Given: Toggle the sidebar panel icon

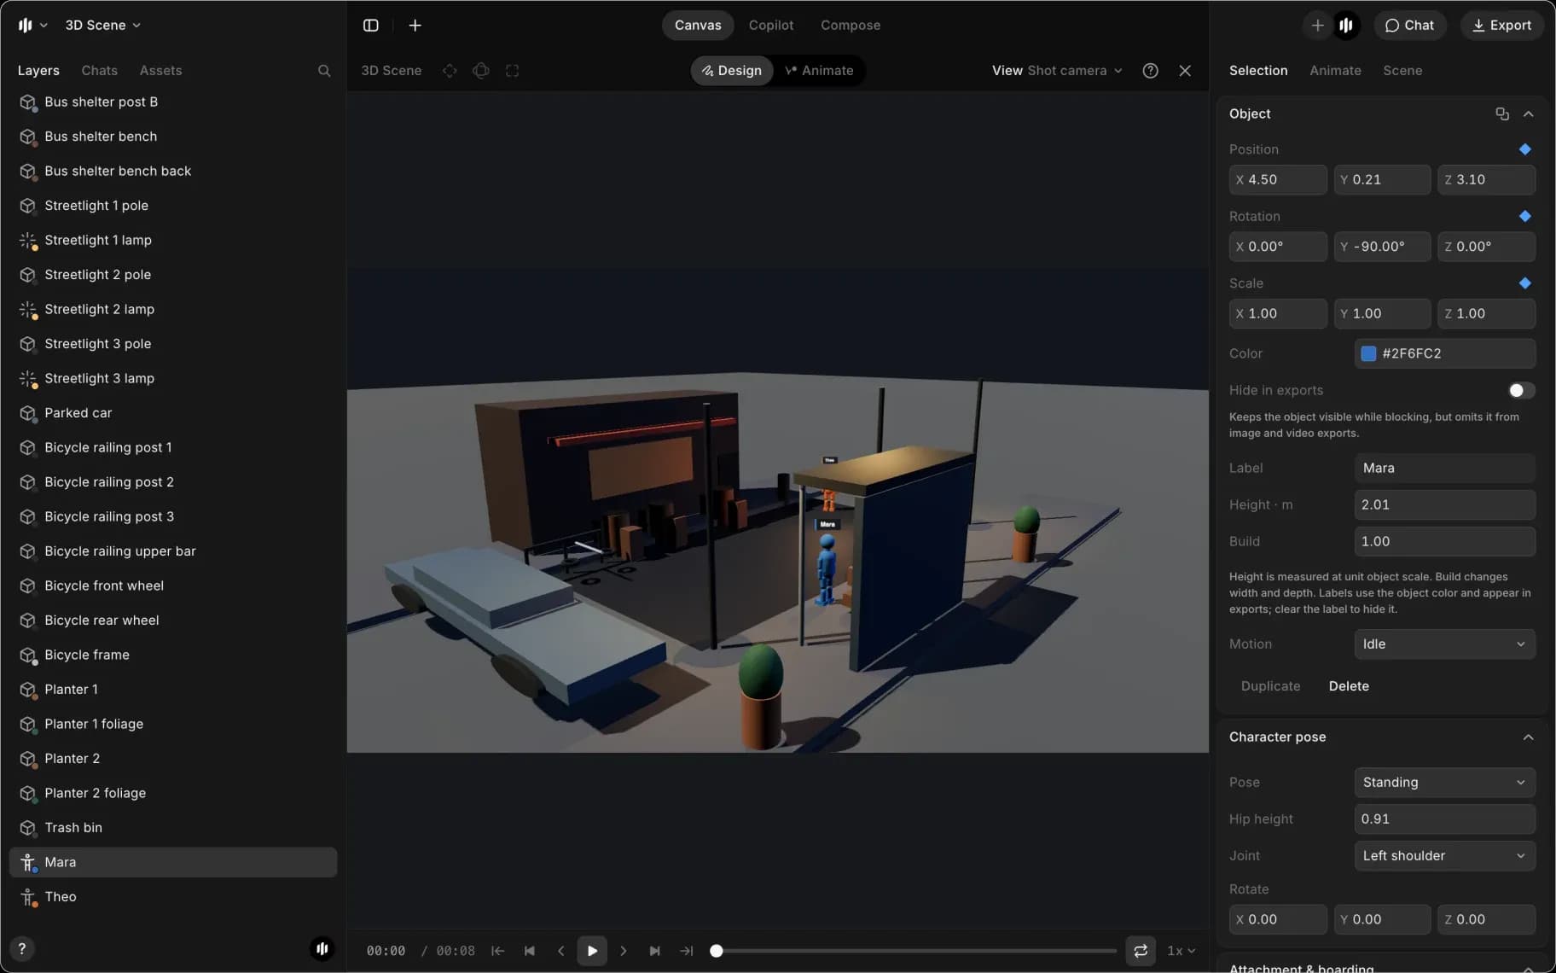Looking at the screenshot, I should (370, 26).
